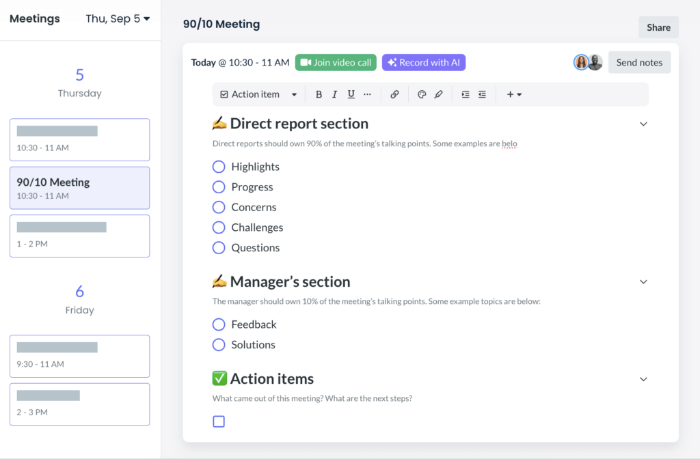Collapse the Direct report section
The image size is (700, 459).
point(643,124)
